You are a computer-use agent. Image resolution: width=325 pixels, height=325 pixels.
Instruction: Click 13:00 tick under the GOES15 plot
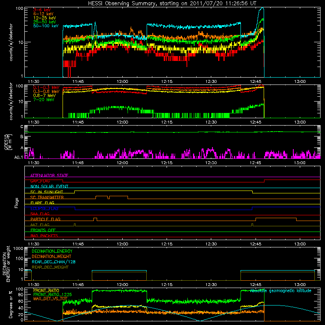pyautogui.click(x=300, y=163)
